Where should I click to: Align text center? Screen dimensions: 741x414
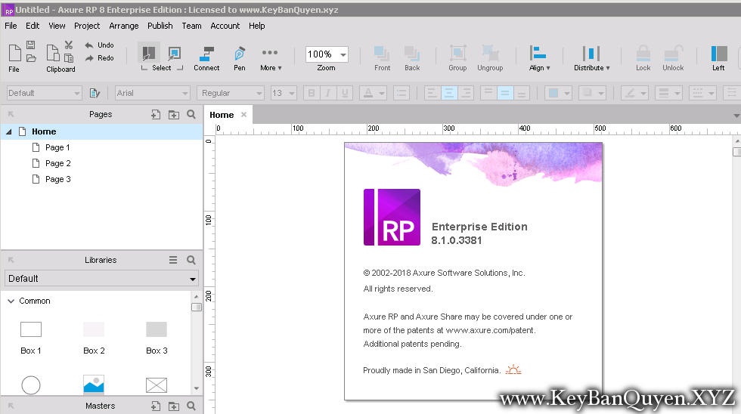(x=449, y=93)
